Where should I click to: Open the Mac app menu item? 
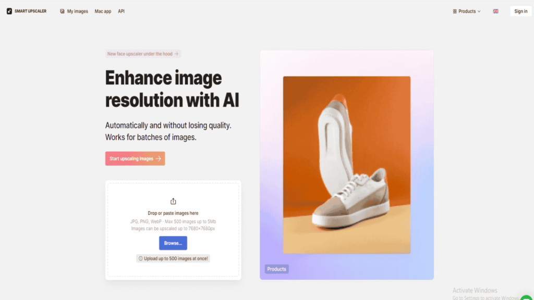click(103, 11)
